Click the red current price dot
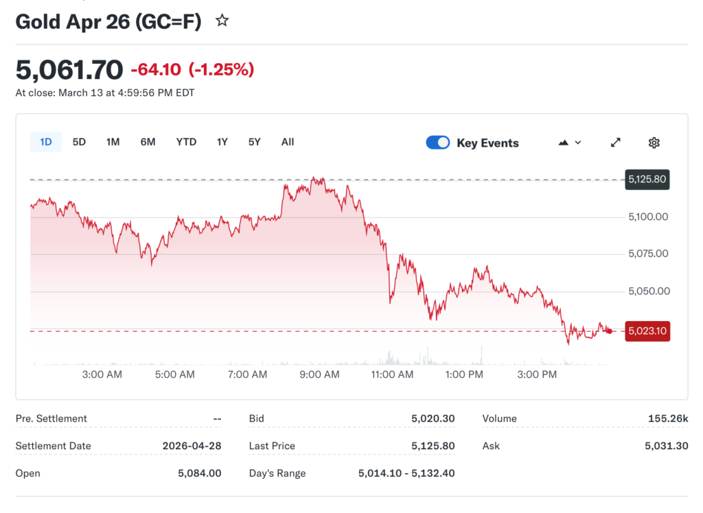This screenshot has width=703, height=513. 608,331
